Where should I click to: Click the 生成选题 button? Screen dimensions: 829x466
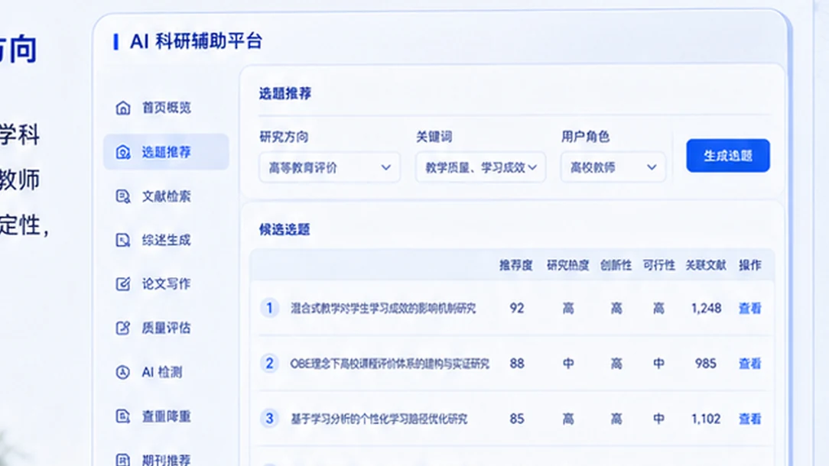click(728, 155)
